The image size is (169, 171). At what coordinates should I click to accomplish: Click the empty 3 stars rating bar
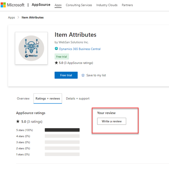point(62,142)
